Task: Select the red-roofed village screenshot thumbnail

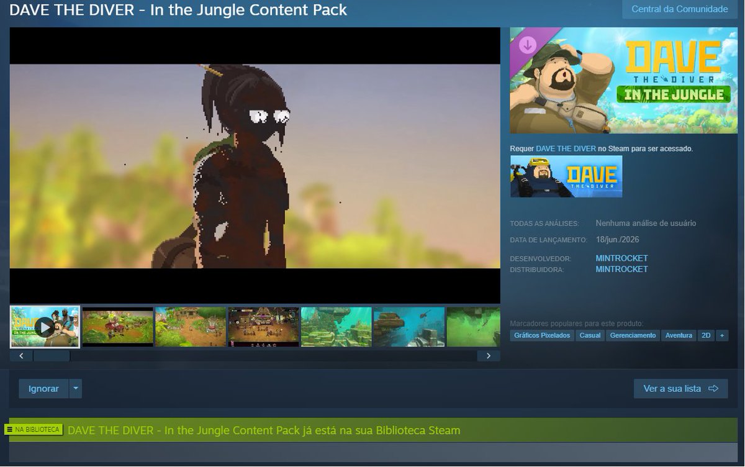Action: [x=117, y=327]
